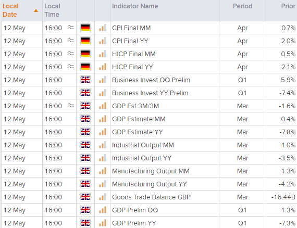Click approximate-time symbol in GDP Est 3M/3M row
The height and width of the screenshot is (228, 297).
click(x=71, y=106)
